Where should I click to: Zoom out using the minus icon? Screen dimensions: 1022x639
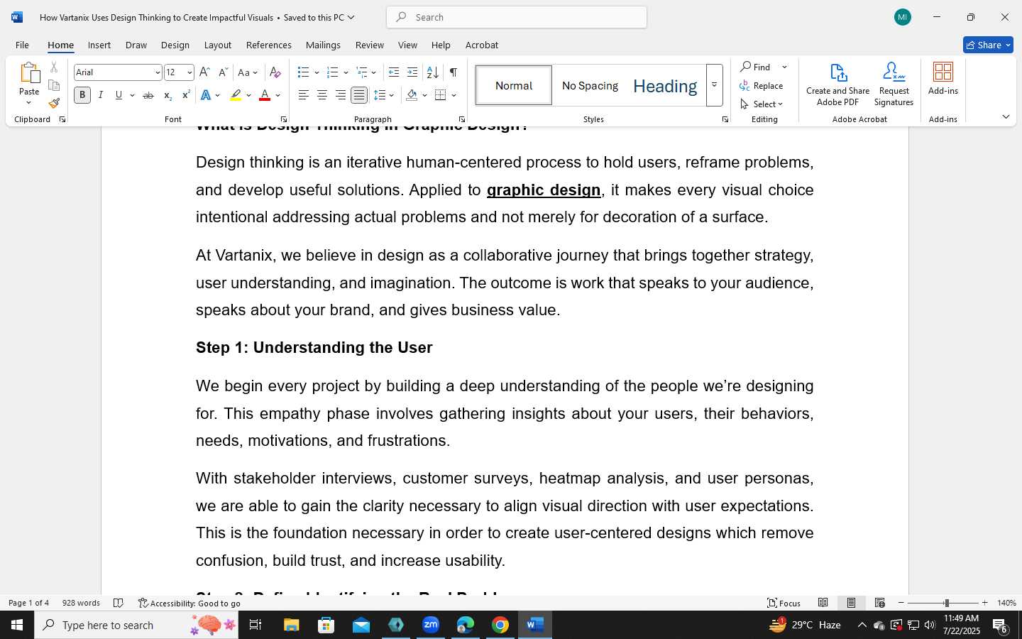(x=901, y=603)
